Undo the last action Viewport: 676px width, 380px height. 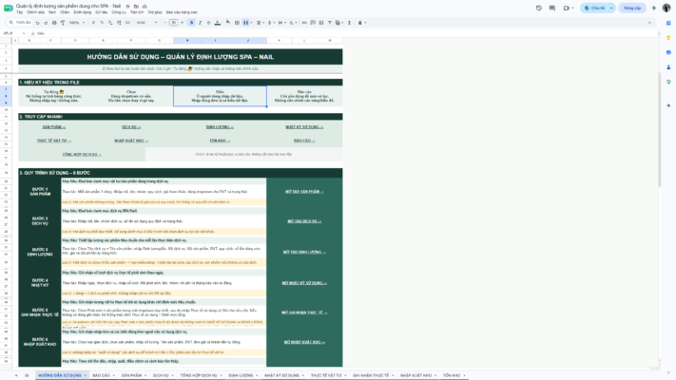coord(37,23)
